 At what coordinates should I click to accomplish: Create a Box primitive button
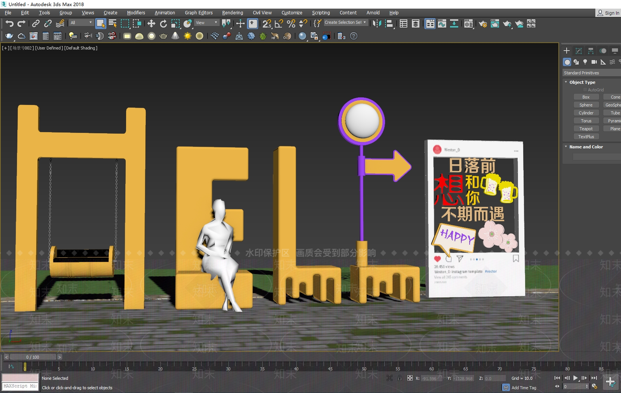pyautogui.click(x=586, y=97)
